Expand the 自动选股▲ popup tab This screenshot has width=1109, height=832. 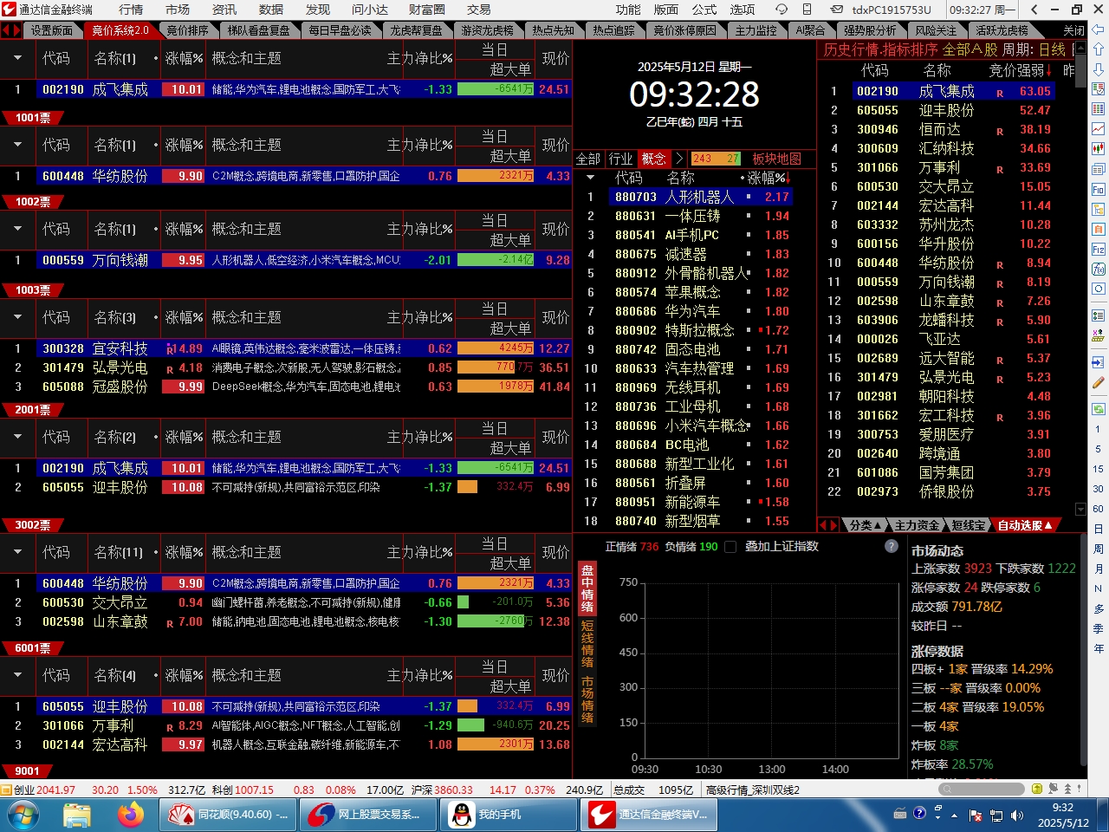tap(1025, 525)
